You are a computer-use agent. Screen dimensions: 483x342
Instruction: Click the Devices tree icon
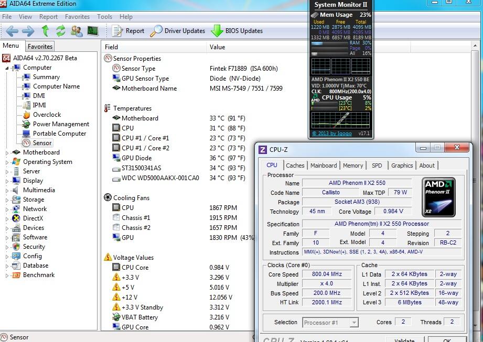[16, 228]
